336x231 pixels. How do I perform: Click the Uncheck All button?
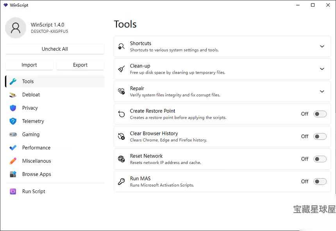point(55,49)
